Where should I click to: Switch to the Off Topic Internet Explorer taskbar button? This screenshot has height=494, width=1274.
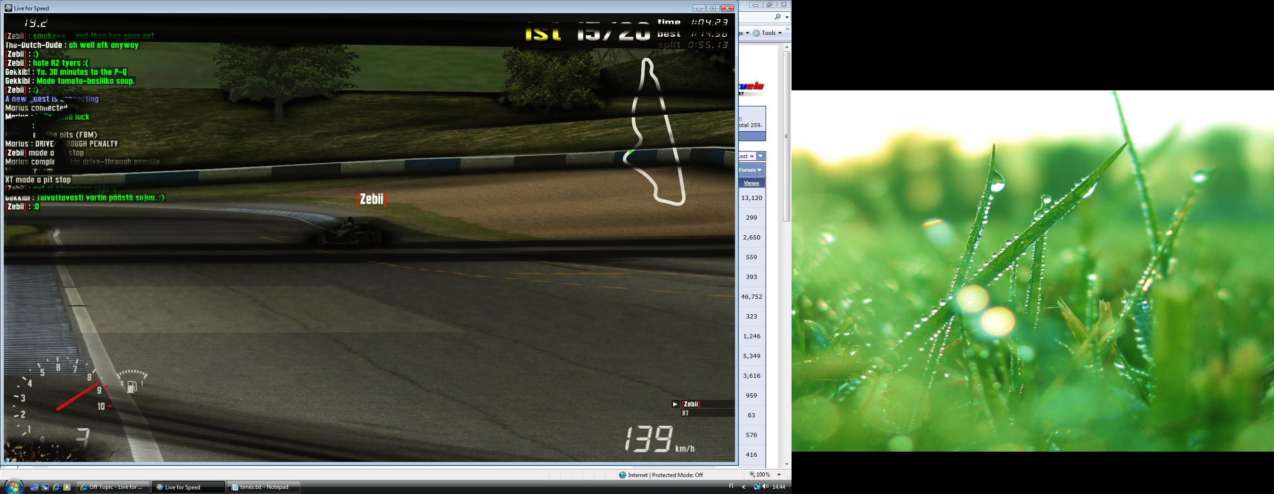coord(113,487)
